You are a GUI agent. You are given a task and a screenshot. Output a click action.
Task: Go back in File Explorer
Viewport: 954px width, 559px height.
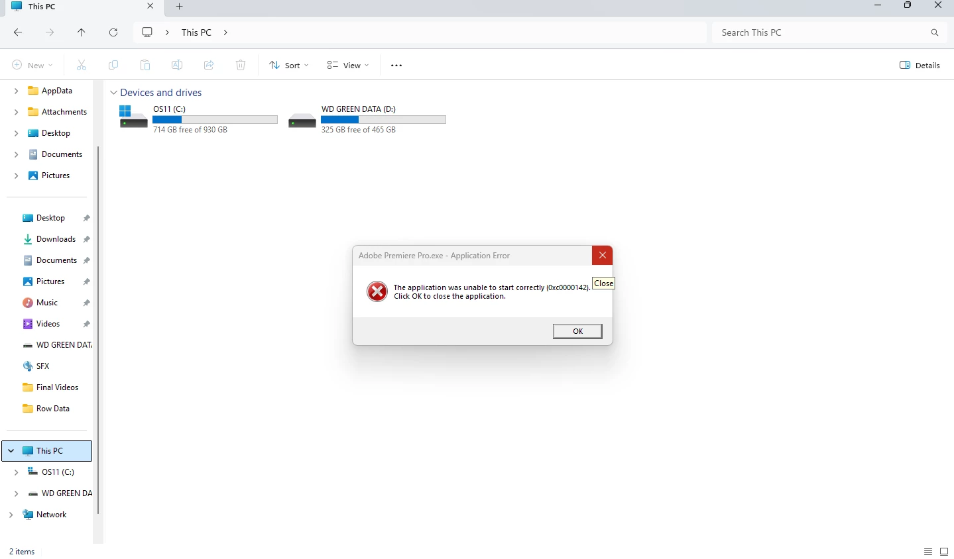(x=18, y=32)
